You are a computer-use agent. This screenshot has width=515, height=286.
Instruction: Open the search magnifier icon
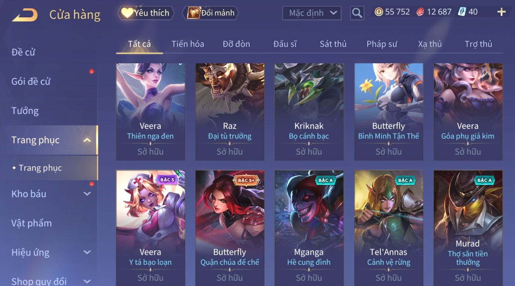pos(357,13)
